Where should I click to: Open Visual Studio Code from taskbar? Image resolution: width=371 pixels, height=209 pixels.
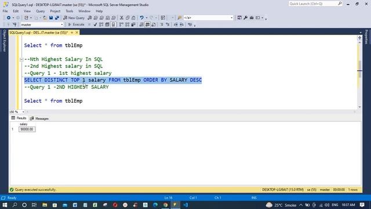click(x=185, y=205)
